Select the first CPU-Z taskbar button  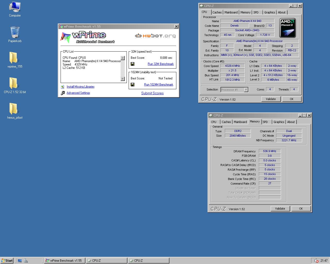(106, 261)
